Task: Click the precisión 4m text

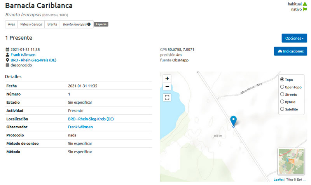Action: pyautogui.click(x=171, y=55)
